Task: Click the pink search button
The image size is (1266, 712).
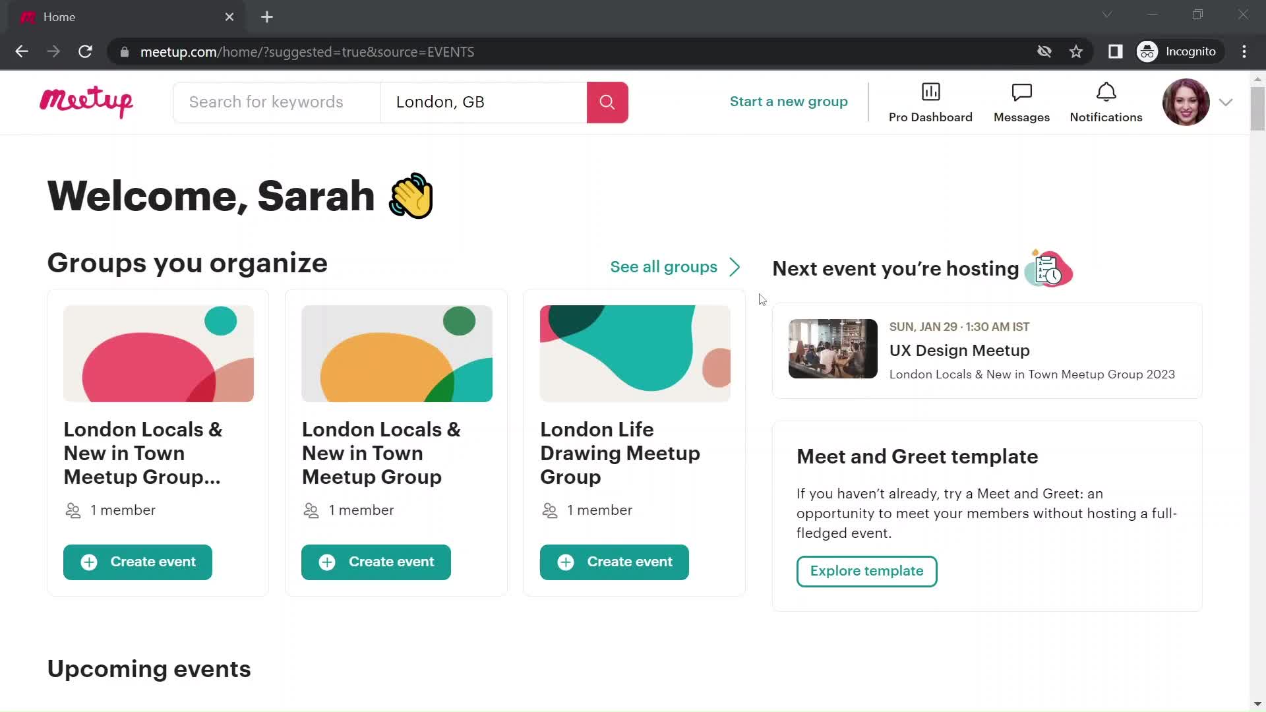Action: point(608,102)
